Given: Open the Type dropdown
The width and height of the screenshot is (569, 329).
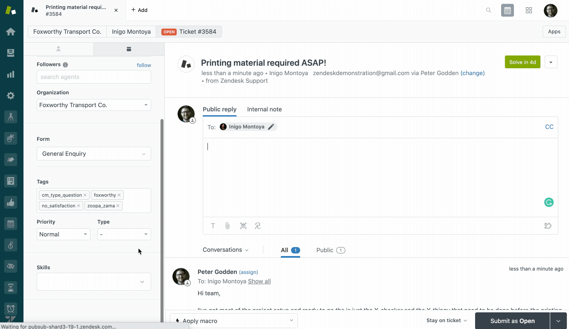Looking at the screenshot, I should [124, 234].
